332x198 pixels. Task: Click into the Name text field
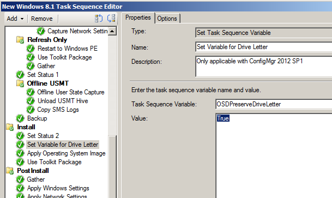click(x=264, y=47)
